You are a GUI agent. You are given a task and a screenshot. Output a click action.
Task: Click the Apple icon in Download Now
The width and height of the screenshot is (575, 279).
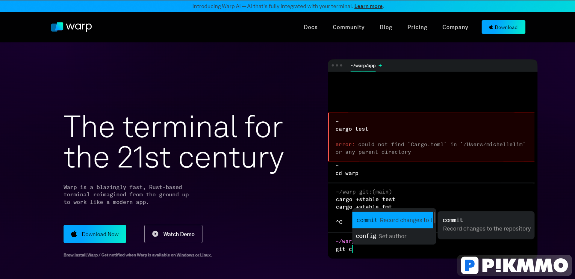[x=74, y=234]
